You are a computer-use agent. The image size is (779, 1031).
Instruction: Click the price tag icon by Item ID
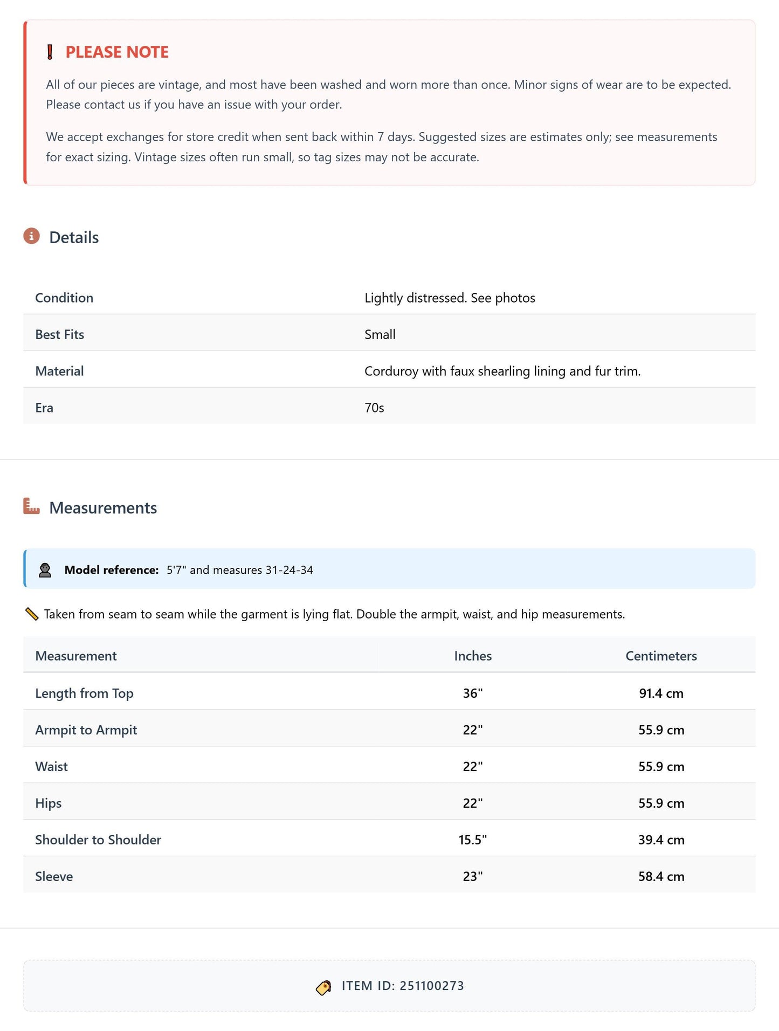[323, 987]
